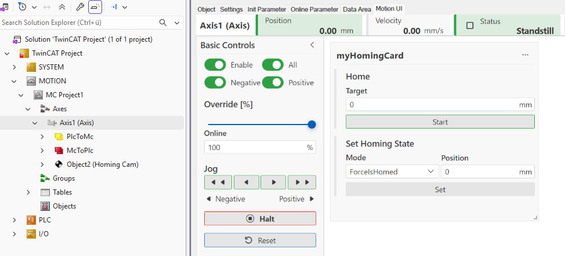
Task: Click the Tables node icon
Action: pos(45,192)
